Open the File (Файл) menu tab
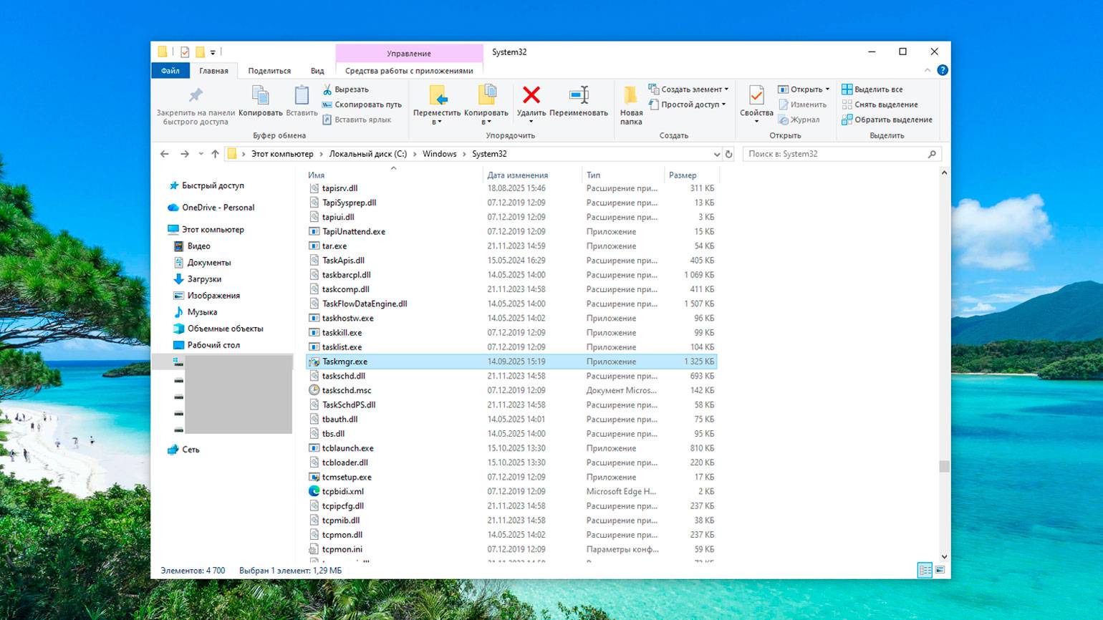This screenshot has height=620, width=1103. click(170, 71)
